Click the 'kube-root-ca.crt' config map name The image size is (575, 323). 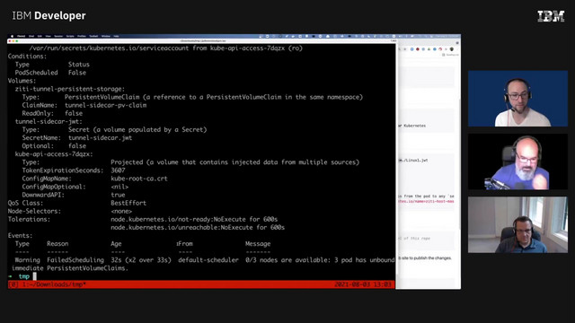(x=139, y=179)
